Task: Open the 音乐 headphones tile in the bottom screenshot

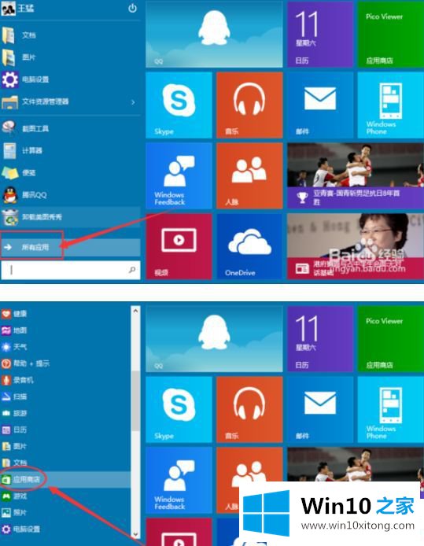Action: 249,409
